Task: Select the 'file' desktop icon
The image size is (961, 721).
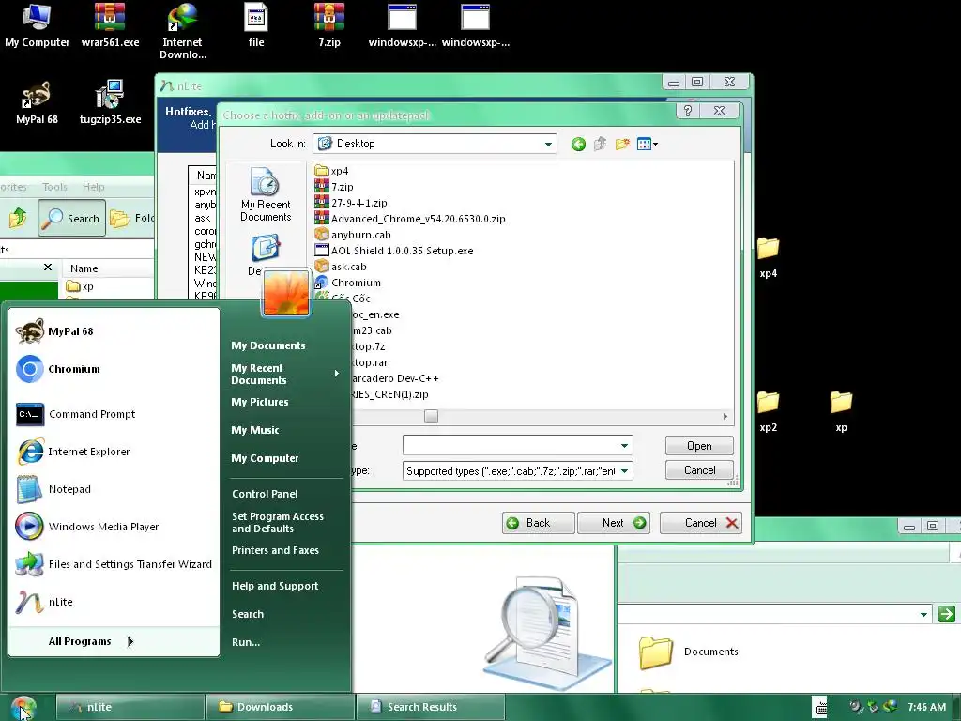Action: click(256, 25)
